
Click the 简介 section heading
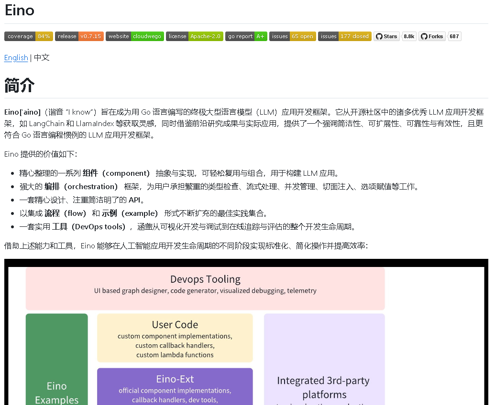20,85
